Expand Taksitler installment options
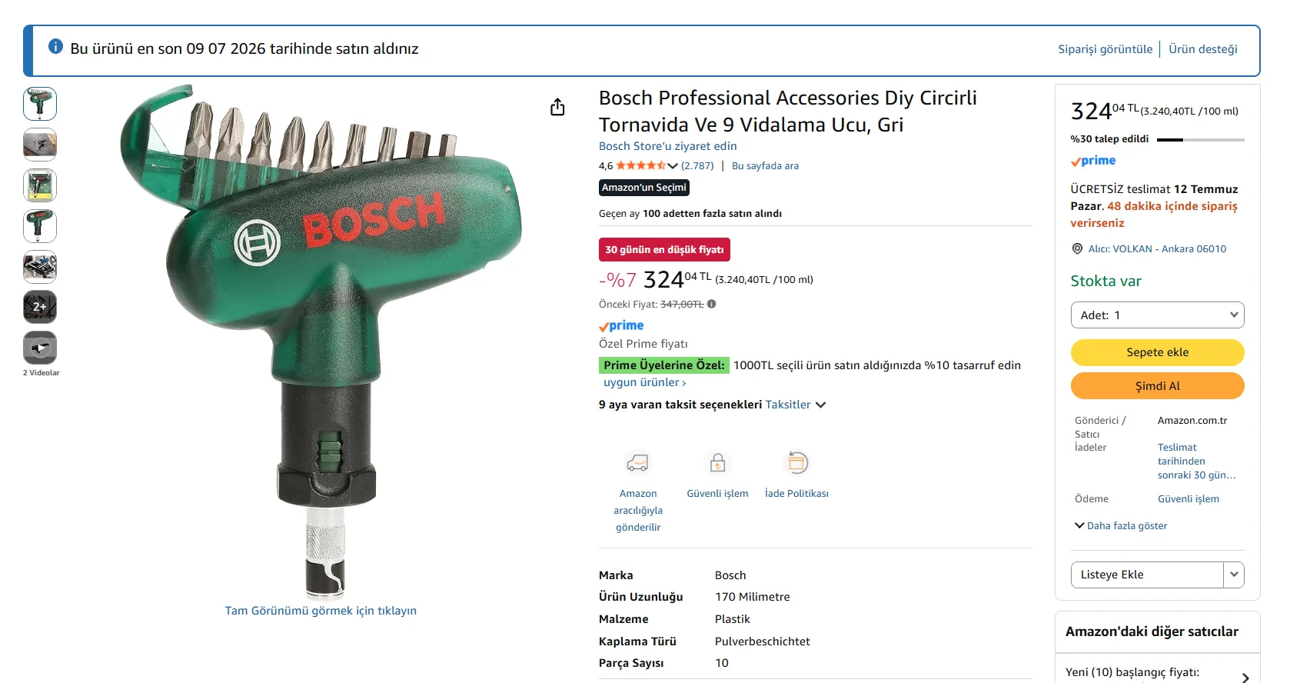The image size is (1310, 683). tap(796, 405)
